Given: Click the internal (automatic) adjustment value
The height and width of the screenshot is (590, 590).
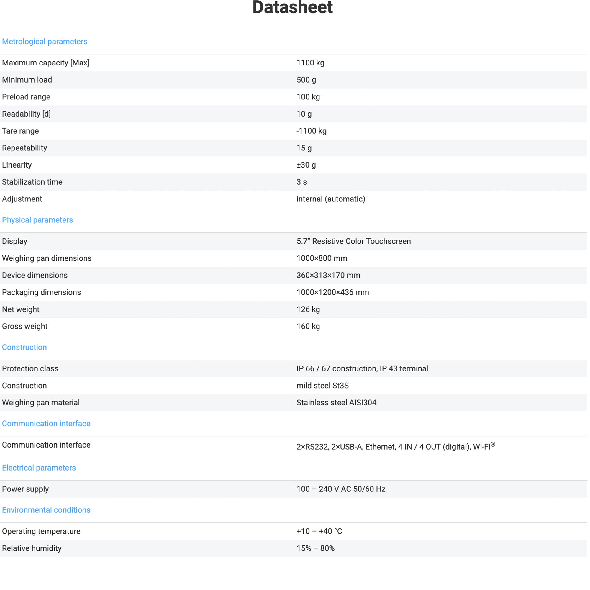Looking at the screenshot, I should (x=331, y=199).
